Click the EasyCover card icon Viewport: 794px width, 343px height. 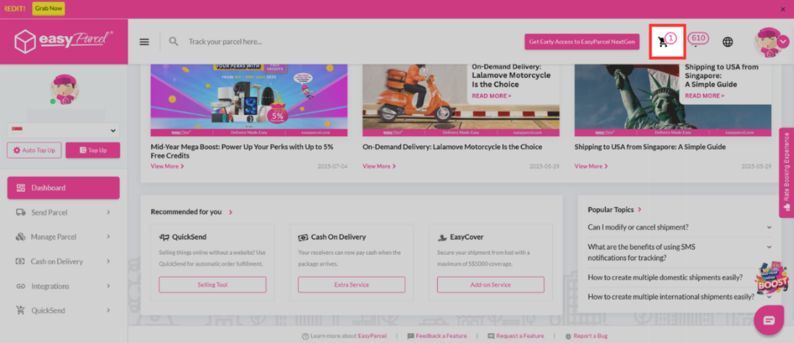pyautogui.click(x=442, y=237)
